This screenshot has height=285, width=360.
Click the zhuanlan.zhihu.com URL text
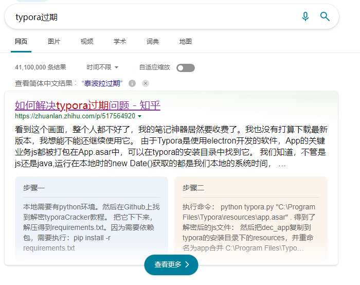pos(75,116)
